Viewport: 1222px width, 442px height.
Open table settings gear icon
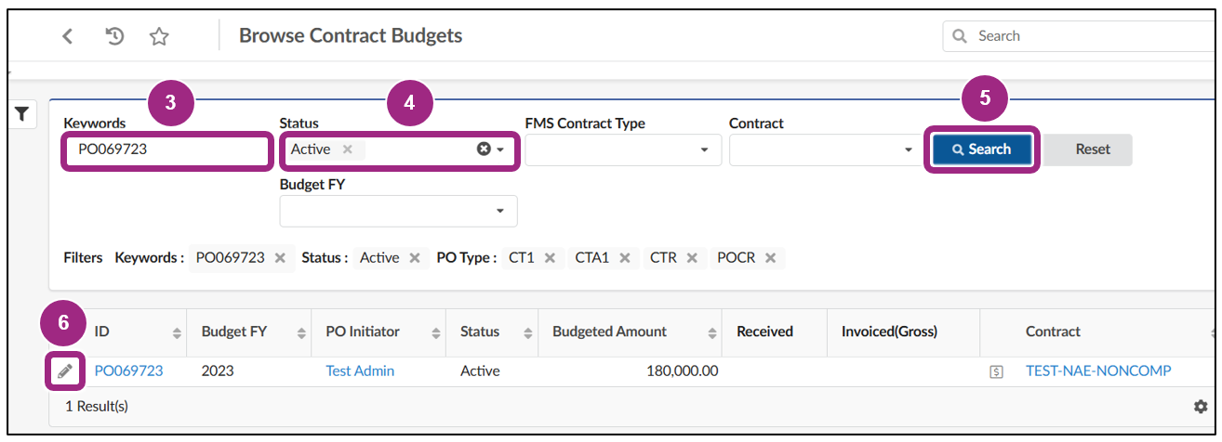[1201, 406]
